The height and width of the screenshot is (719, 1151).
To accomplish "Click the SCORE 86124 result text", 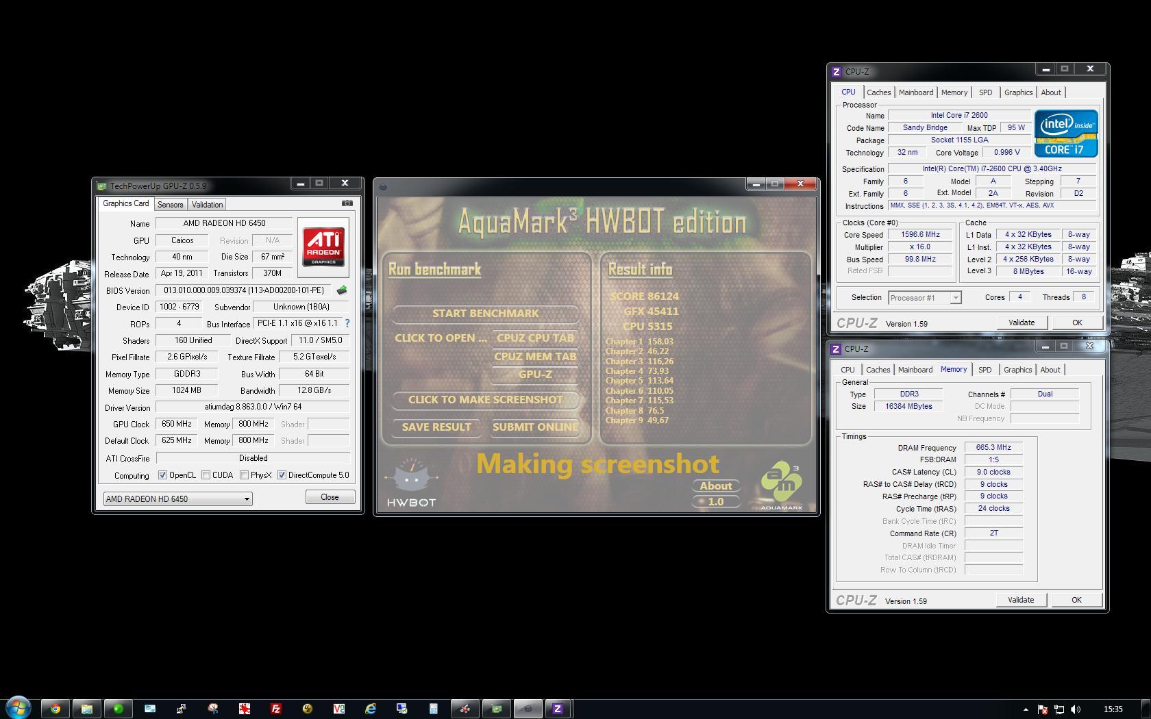I will coord(644,296).
